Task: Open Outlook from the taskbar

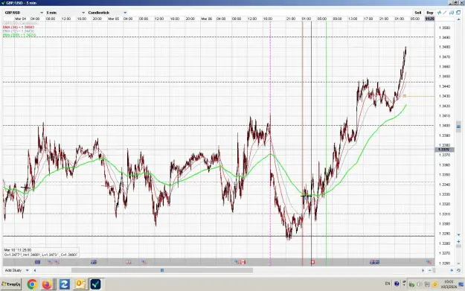Action: point(80,284)
